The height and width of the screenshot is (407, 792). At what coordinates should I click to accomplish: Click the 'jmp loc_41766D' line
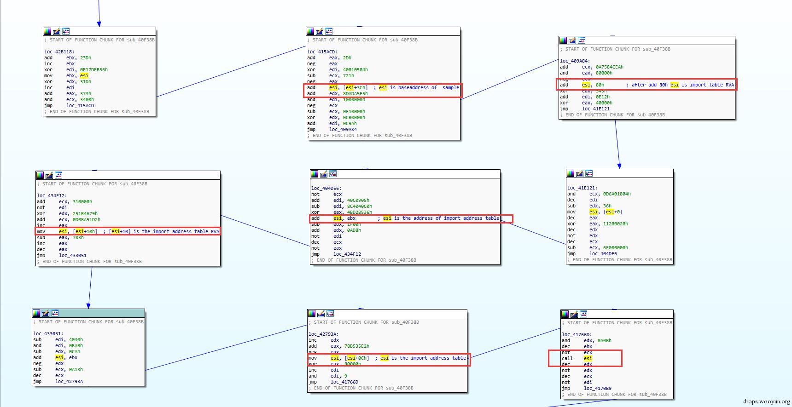(x=333, y=382)
